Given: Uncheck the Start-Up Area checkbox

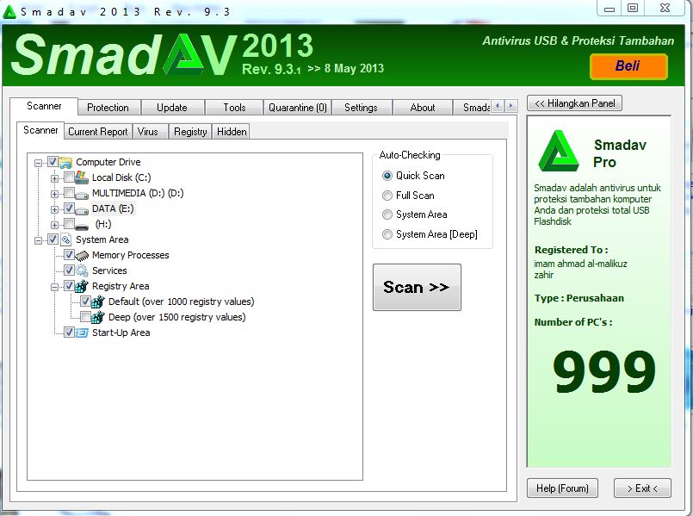Looking at the screenshot, I should pyautogui.click(x=69, y=332).
